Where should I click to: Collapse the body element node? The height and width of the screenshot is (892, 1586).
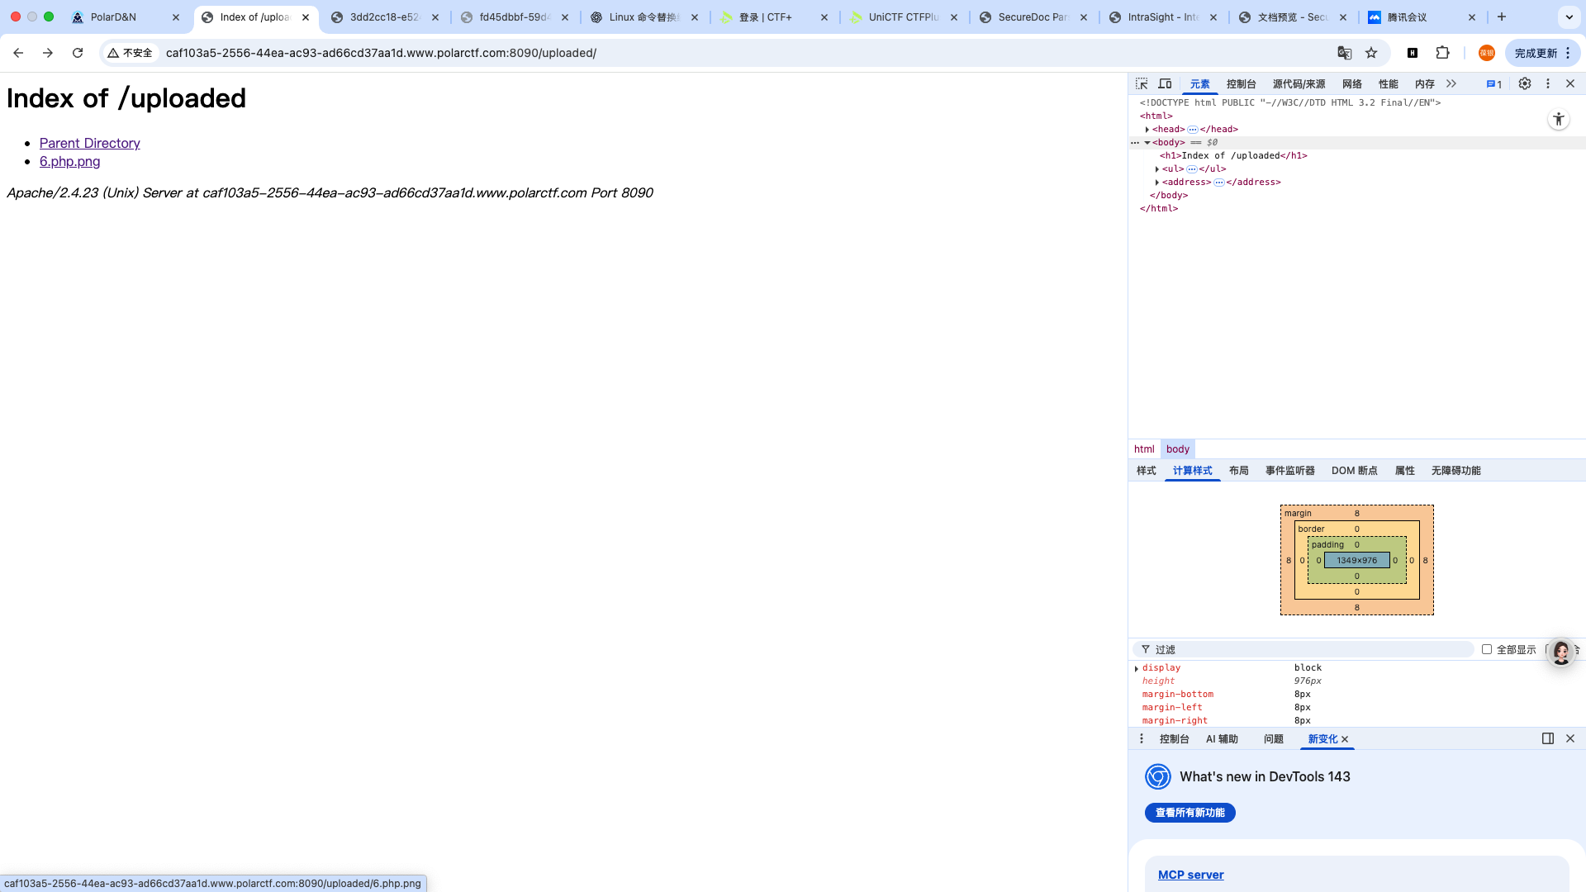(x=1147, y=143)
